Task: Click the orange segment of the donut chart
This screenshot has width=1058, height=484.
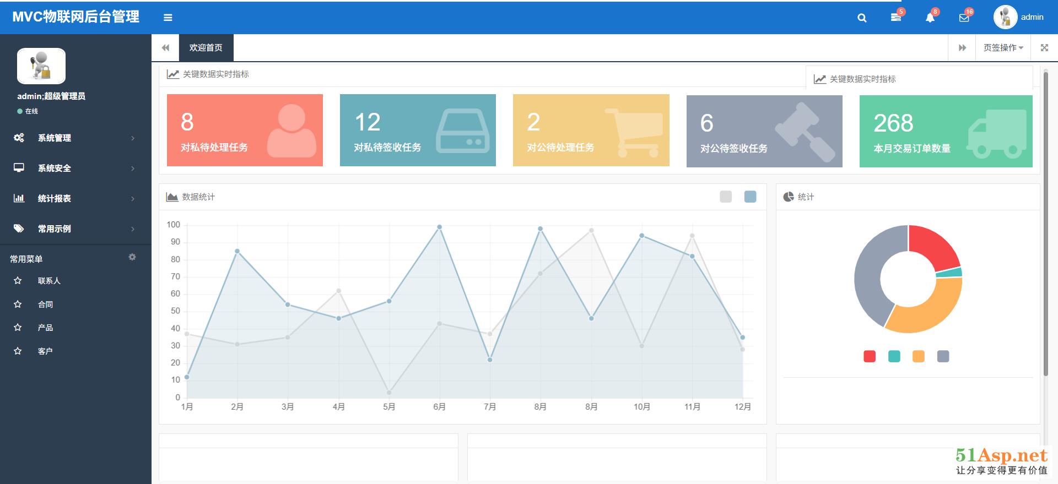Action: click(931, 311)
